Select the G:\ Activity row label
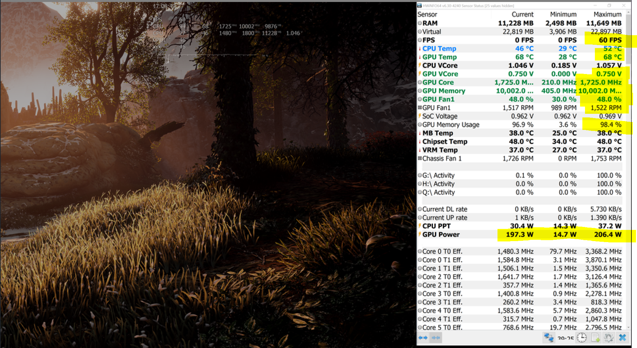637x348 pixels. tap(438, 175)
